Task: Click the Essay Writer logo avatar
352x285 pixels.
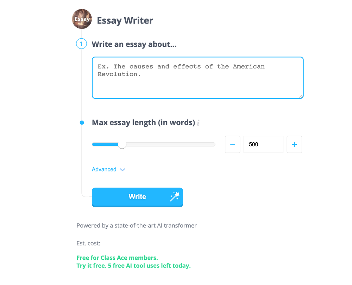Action: tap(82, 19)
